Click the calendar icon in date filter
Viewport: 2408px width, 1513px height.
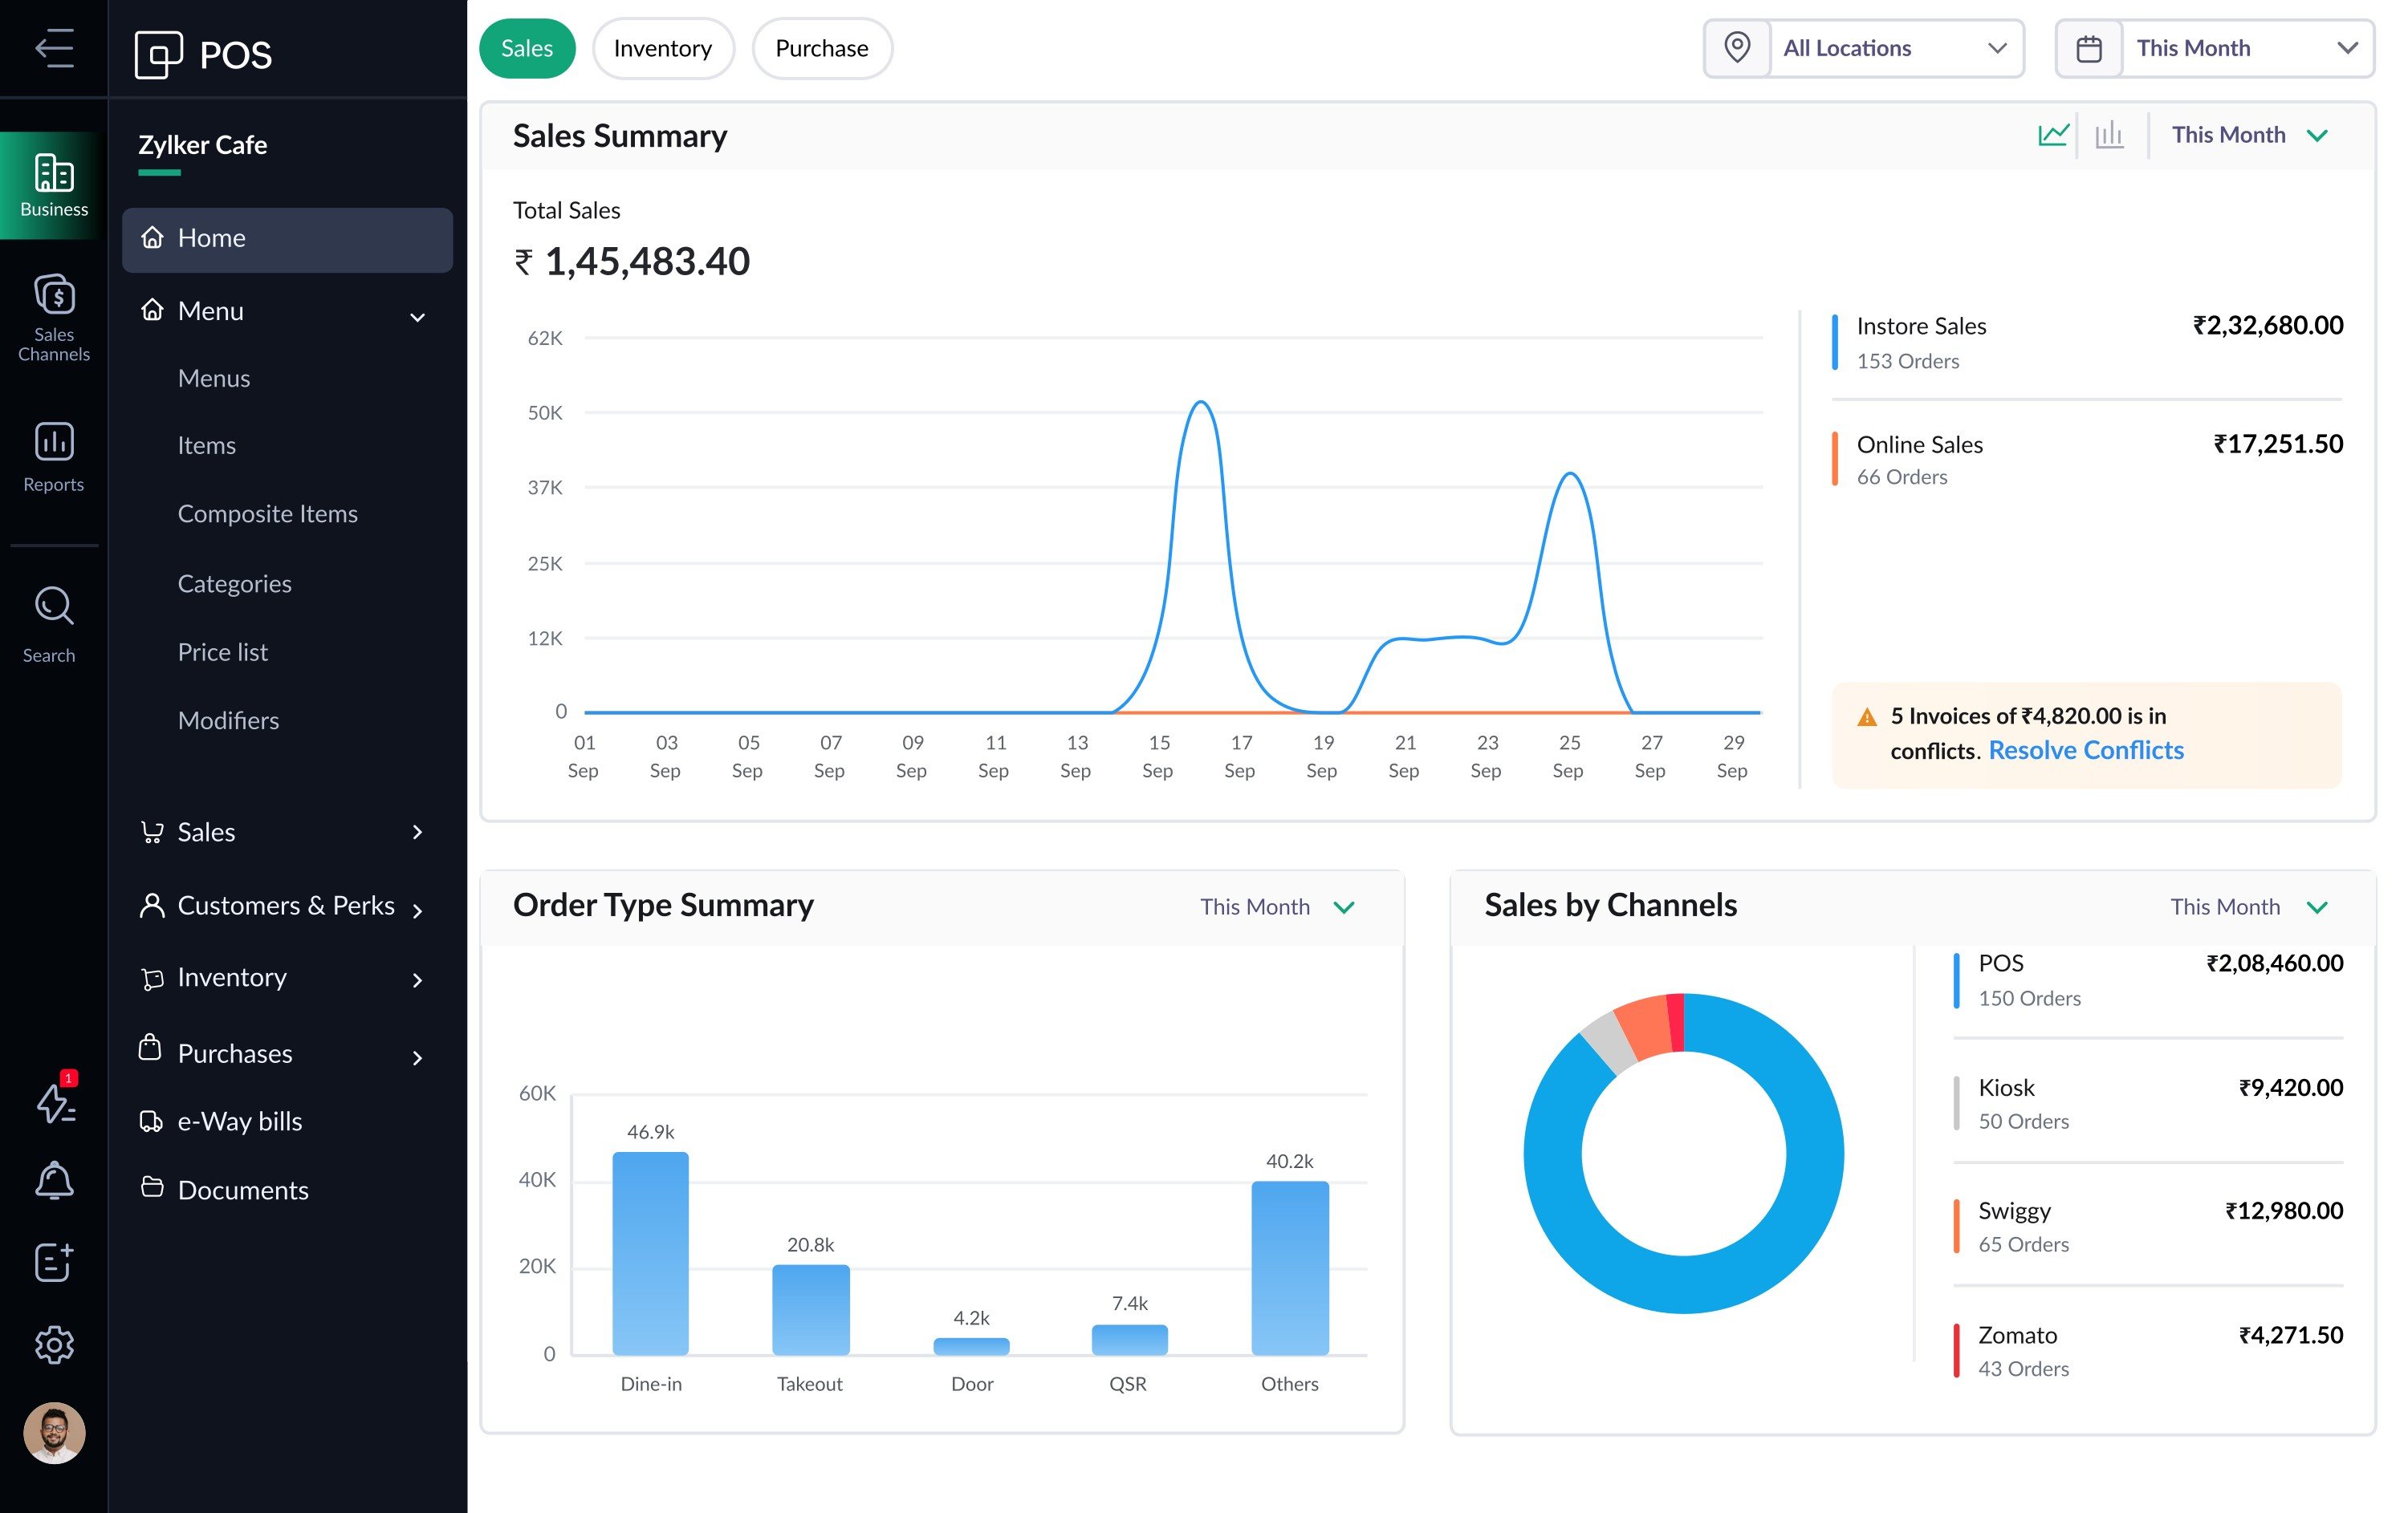[x=2089, y=48]
